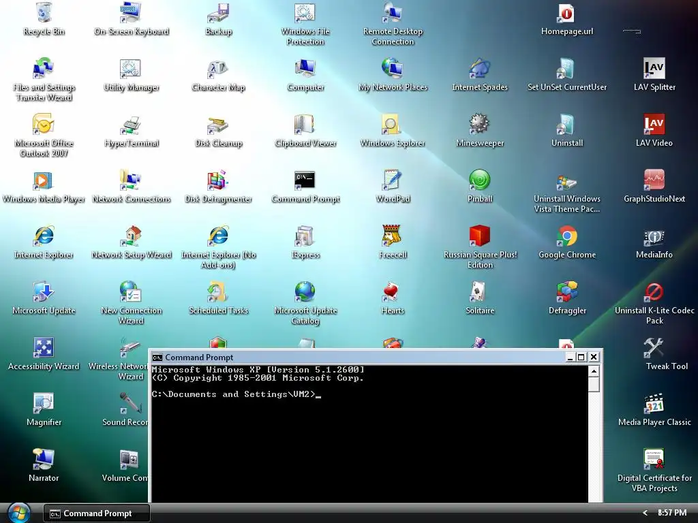
Task: Click the Windows Media Player icon
Action: (44, 180)
